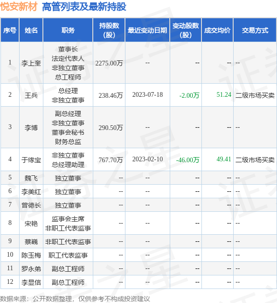Select the name 李博
The width and height of the screenshot is (277, 303).
(x=31, y=128)
